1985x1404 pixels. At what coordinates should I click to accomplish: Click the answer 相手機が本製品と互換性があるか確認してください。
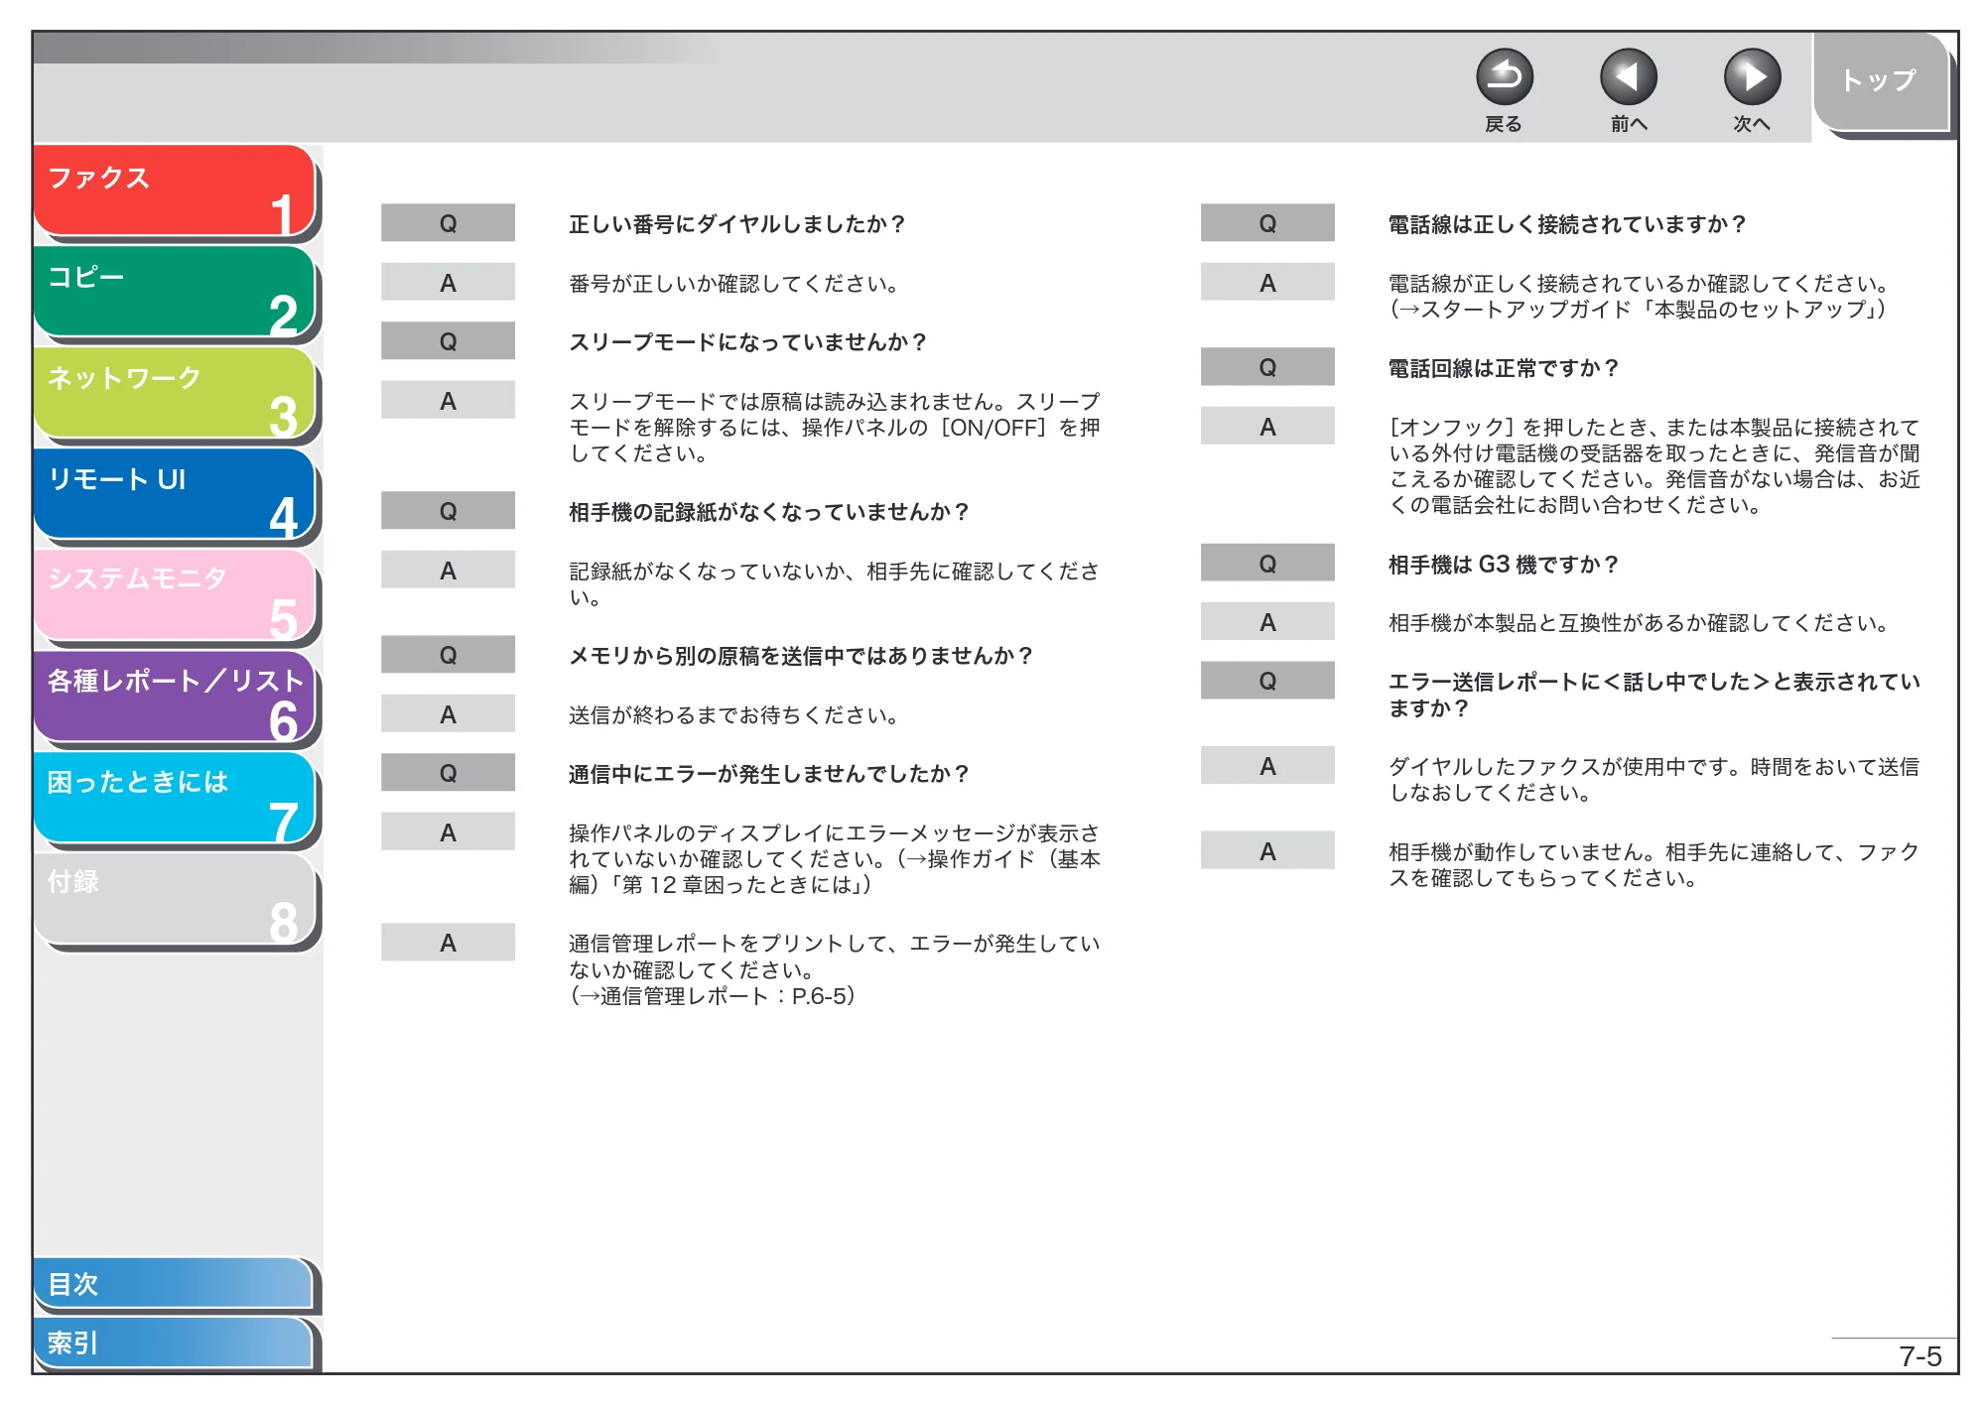1639,623
